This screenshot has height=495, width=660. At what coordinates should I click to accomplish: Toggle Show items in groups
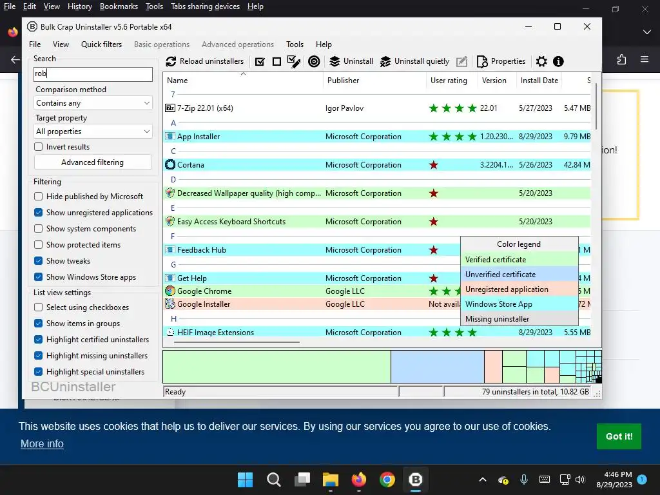point(38,324)
